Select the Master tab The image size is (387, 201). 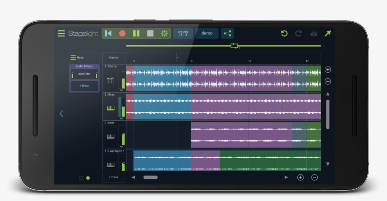coord(113,58)
